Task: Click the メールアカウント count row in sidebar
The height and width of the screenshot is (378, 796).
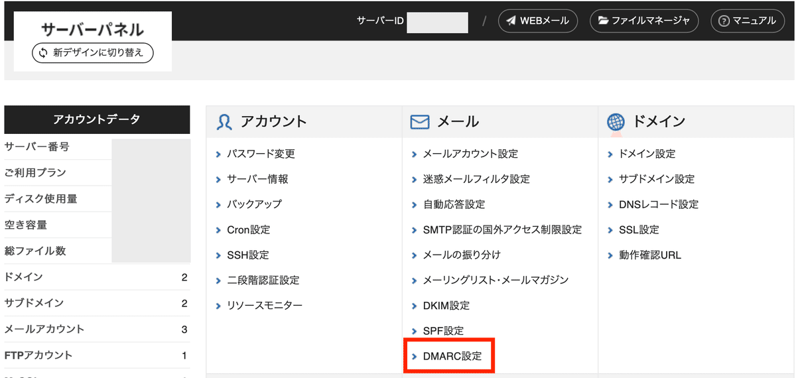Action: pos(97,329)
